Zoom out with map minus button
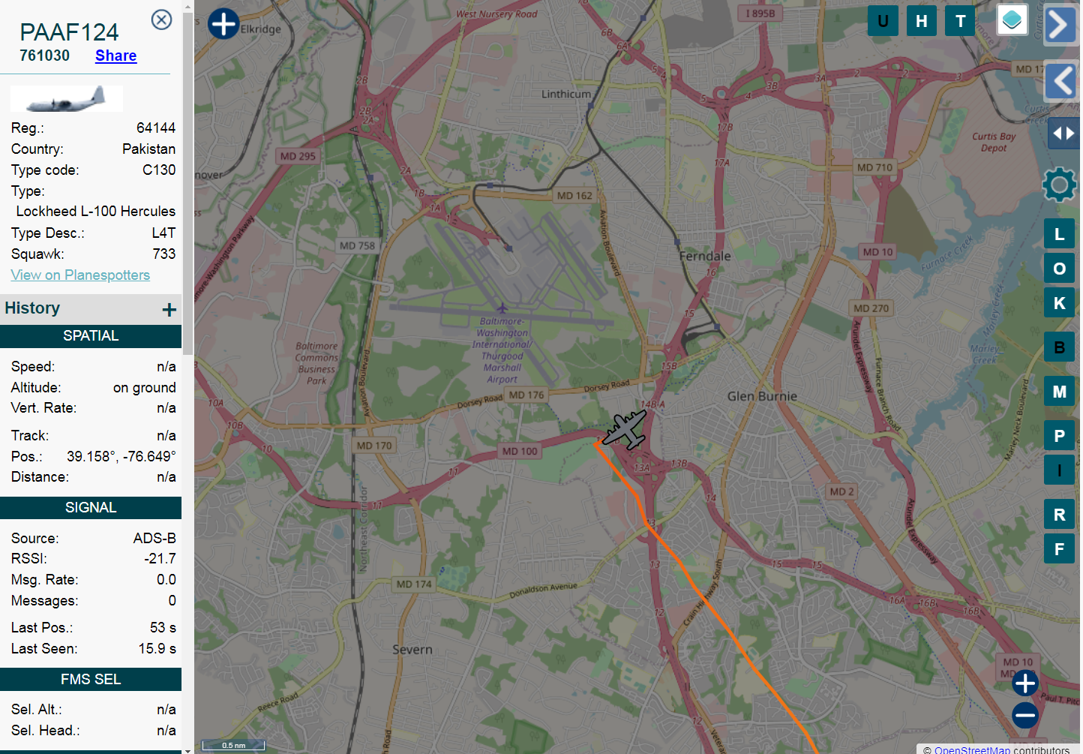The height and width of the screenshot is (754, 1083). tap(1024, 715)
